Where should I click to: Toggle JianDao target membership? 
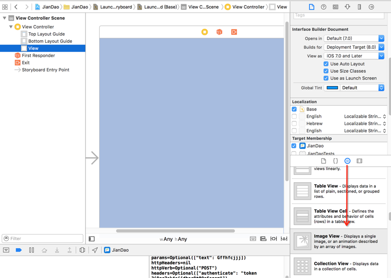pos(294,146)
